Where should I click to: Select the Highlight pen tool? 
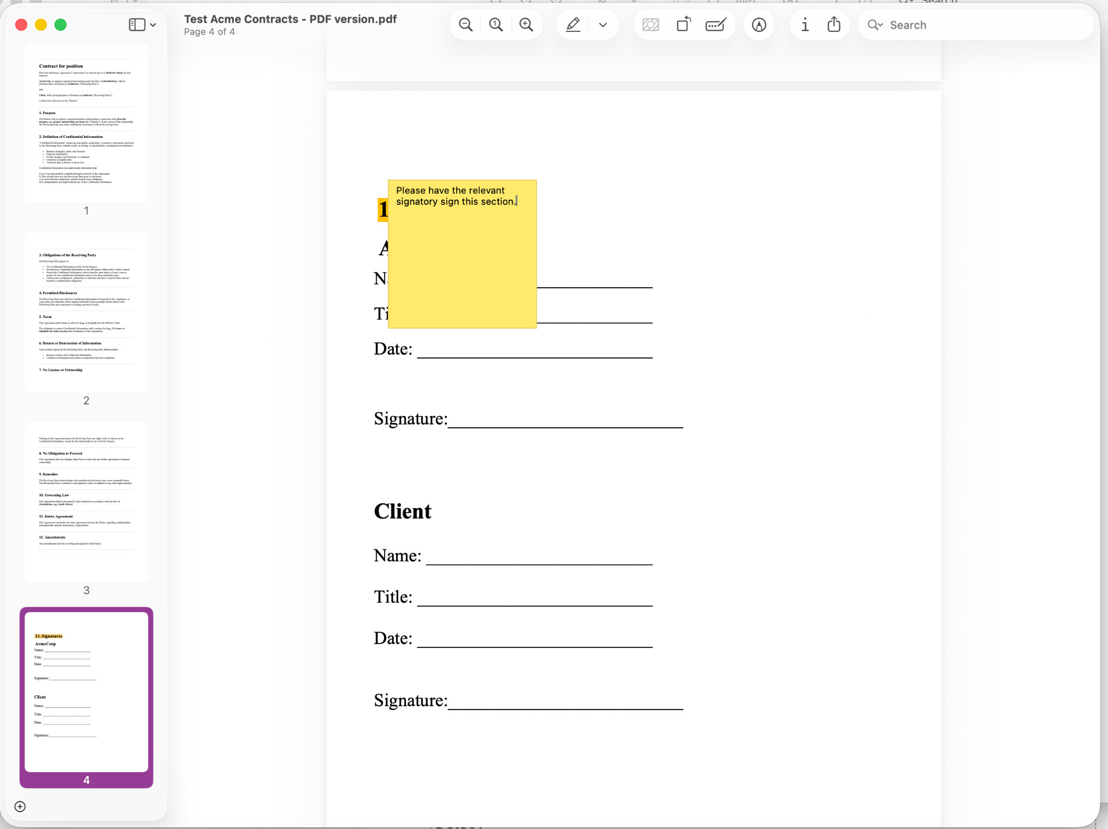(x=573, y=25)
